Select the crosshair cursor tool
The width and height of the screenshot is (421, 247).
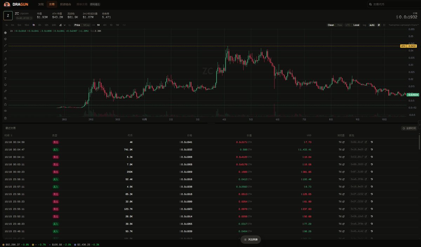[x=5, y=33]
